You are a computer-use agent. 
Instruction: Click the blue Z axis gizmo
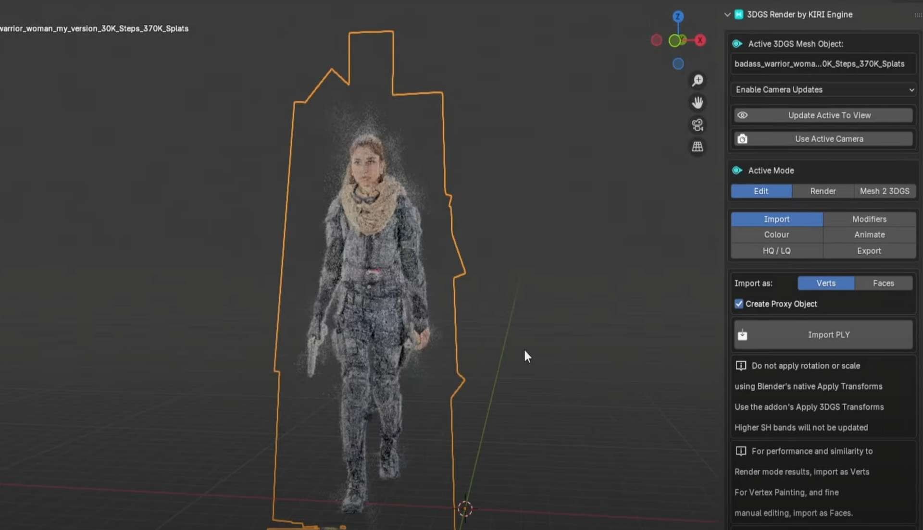coord(678,17)
